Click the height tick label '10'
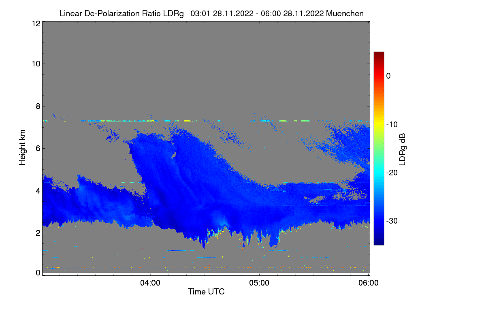486x324 pixels. [36, 64]
